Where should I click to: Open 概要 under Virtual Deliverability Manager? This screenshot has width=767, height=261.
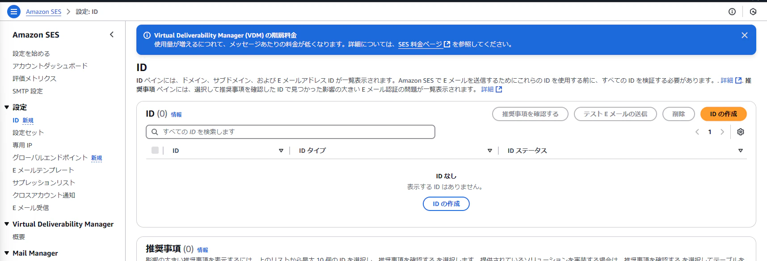click(x=19, y=237)
